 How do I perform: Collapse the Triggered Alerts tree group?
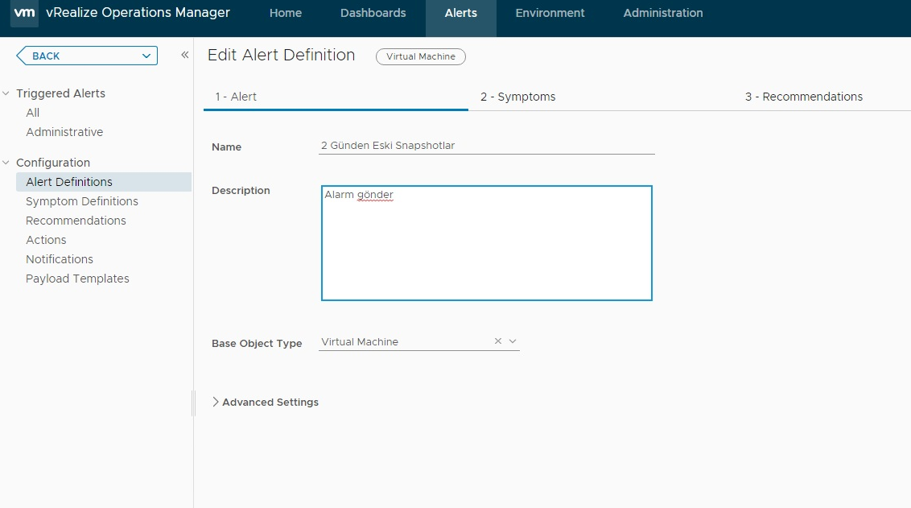pos(6,93)
